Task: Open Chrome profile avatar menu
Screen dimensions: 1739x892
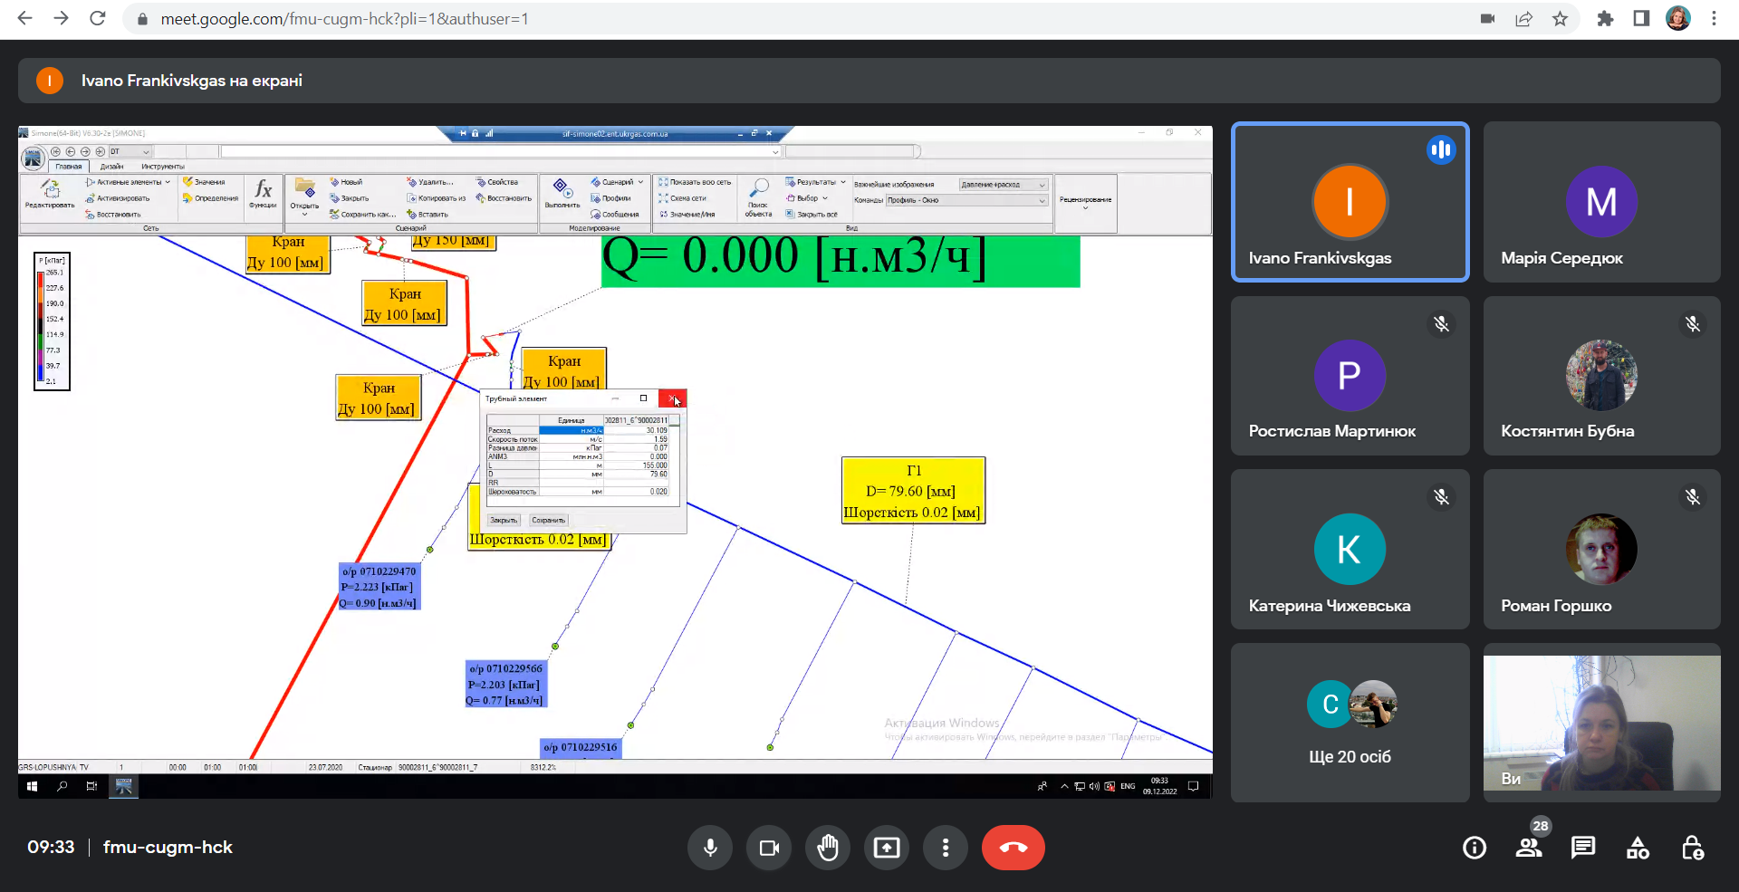Action: coord(1677,19)
